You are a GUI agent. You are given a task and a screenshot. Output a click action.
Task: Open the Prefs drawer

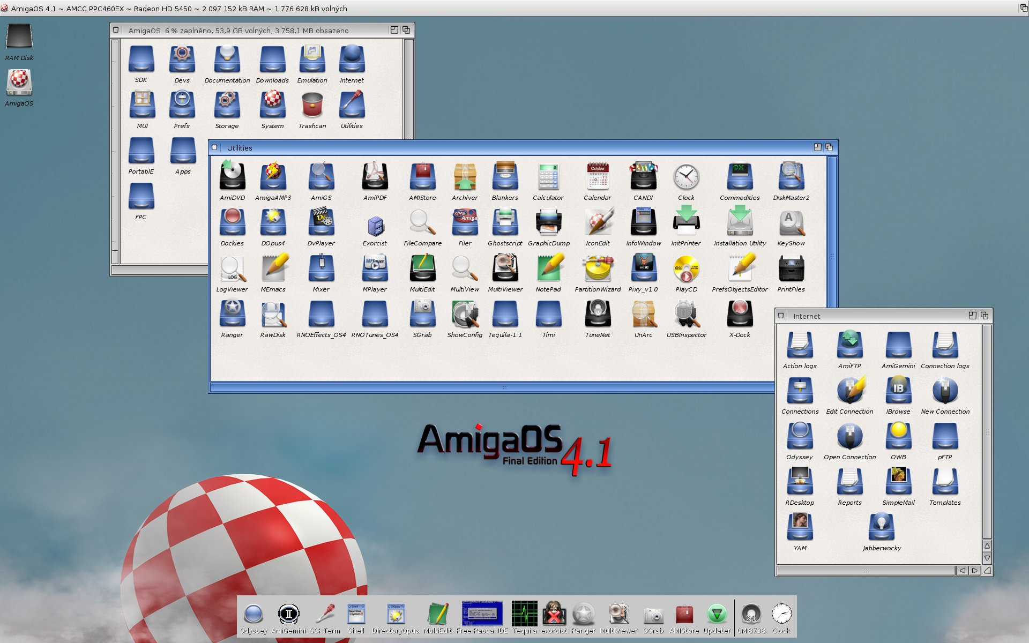182,105
